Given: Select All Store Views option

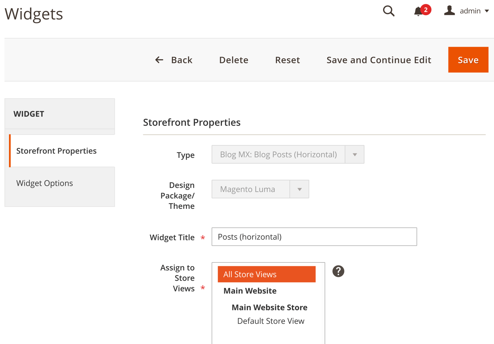Looking at the screenshot, I should 267,274.
